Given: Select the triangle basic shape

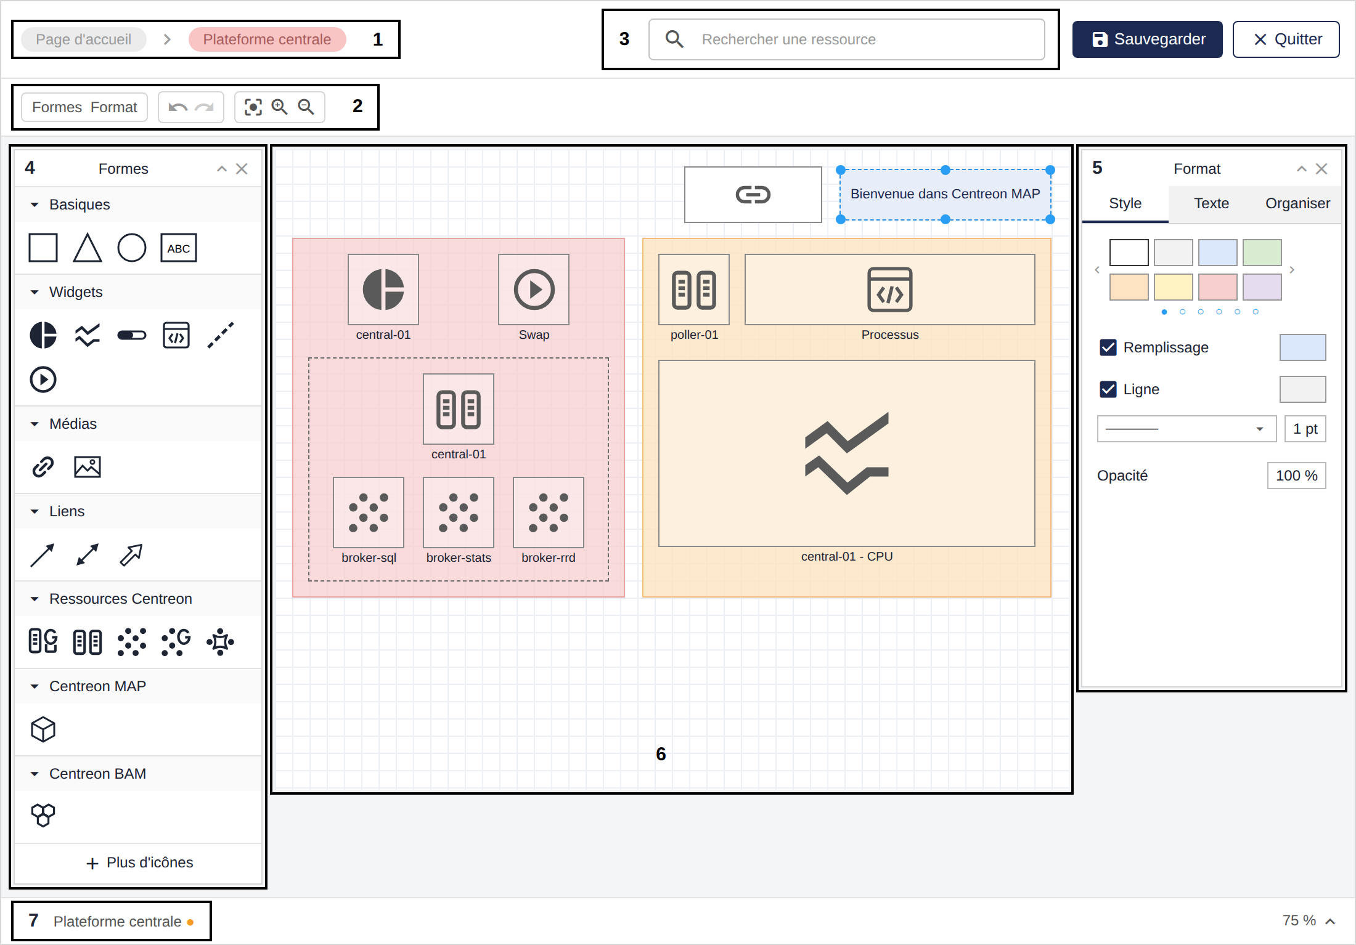Looking at the screenshot, I should (x=87, y=248).
